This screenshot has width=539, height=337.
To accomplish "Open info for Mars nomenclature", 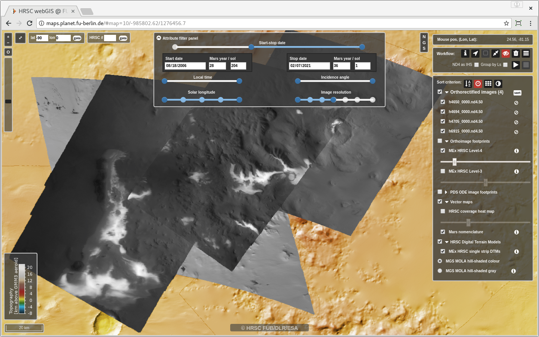I will click(517, 232).
